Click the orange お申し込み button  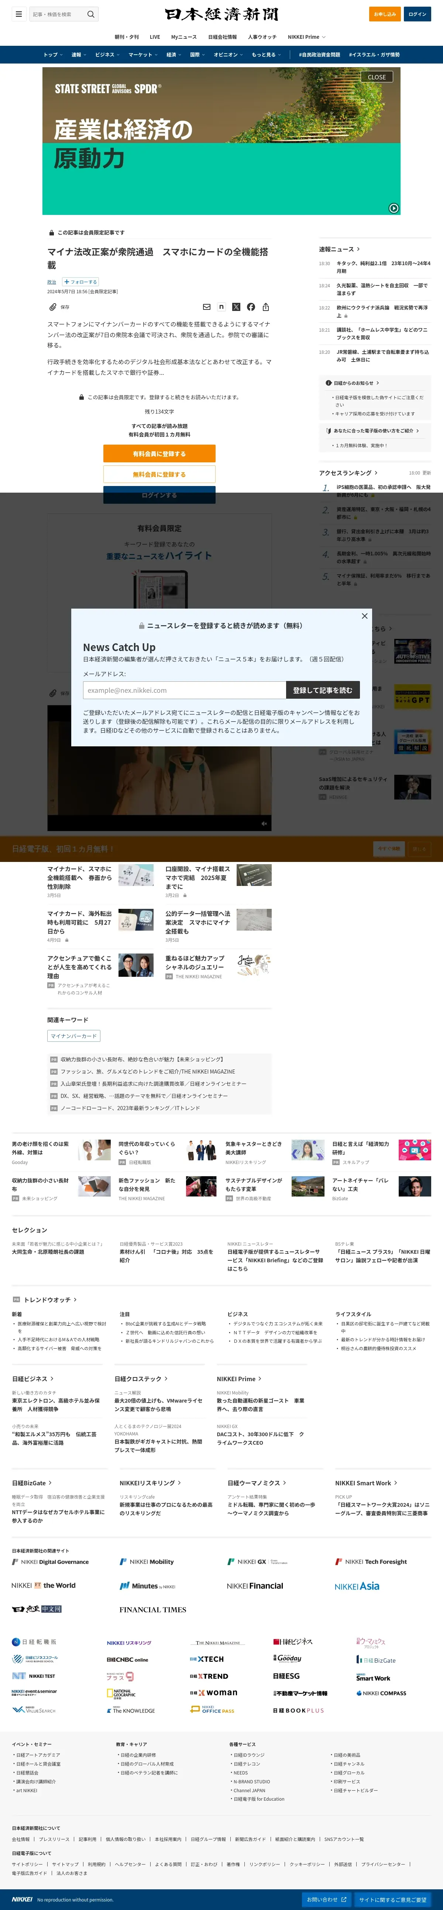384,13
